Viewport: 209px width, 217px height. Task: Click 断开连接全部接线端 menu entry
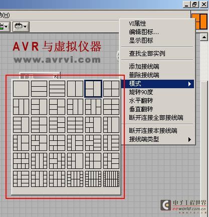pos(156,118)
